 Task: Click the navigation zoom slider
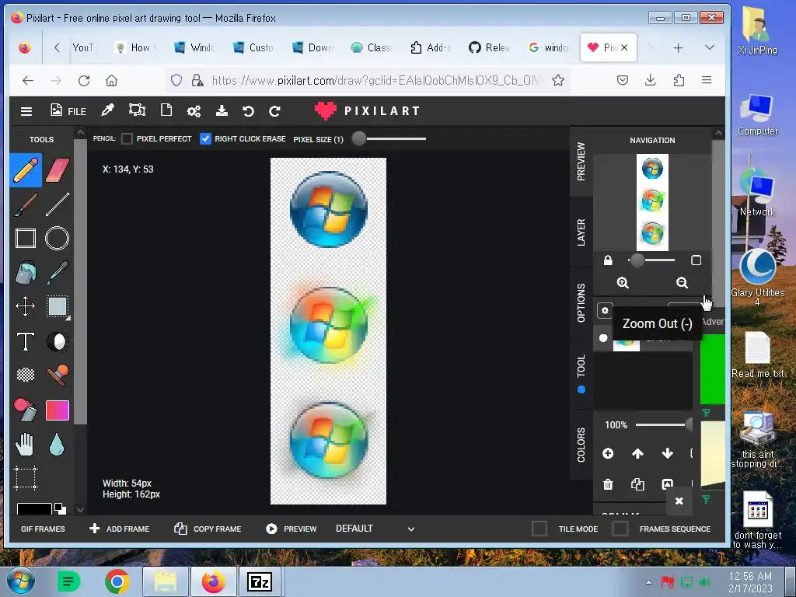[652, 260]
